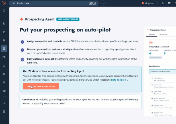Open the Automation hierarchy sidebar icon
This screenshot has height=124, width=176.
coord(4,82)
